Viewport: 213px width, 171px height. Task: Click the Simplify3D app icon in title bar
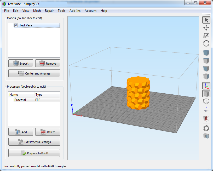pyautogui.click(x=4, y=4)
